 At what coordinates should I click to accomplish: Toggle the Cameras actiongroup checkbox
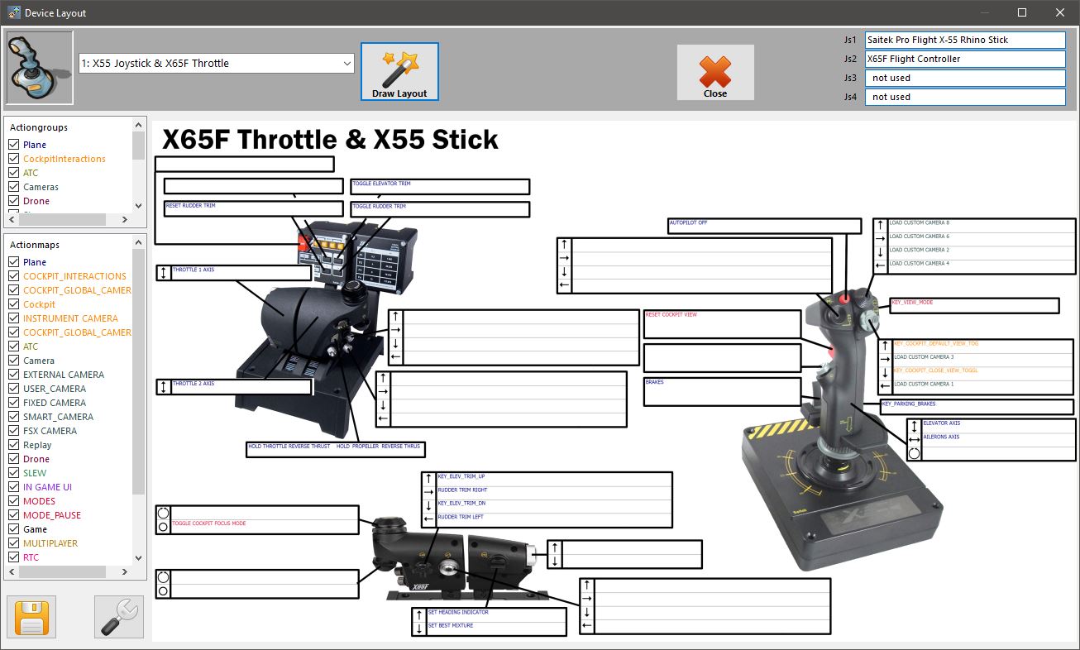14,187
